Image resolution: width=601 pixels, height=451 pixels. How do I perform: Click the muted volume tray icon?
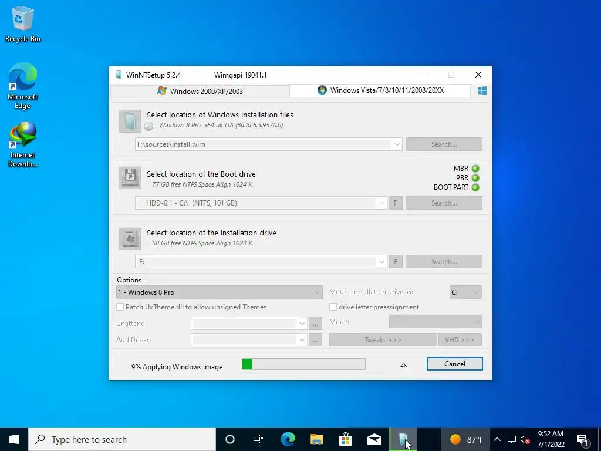tap(525, 439)
